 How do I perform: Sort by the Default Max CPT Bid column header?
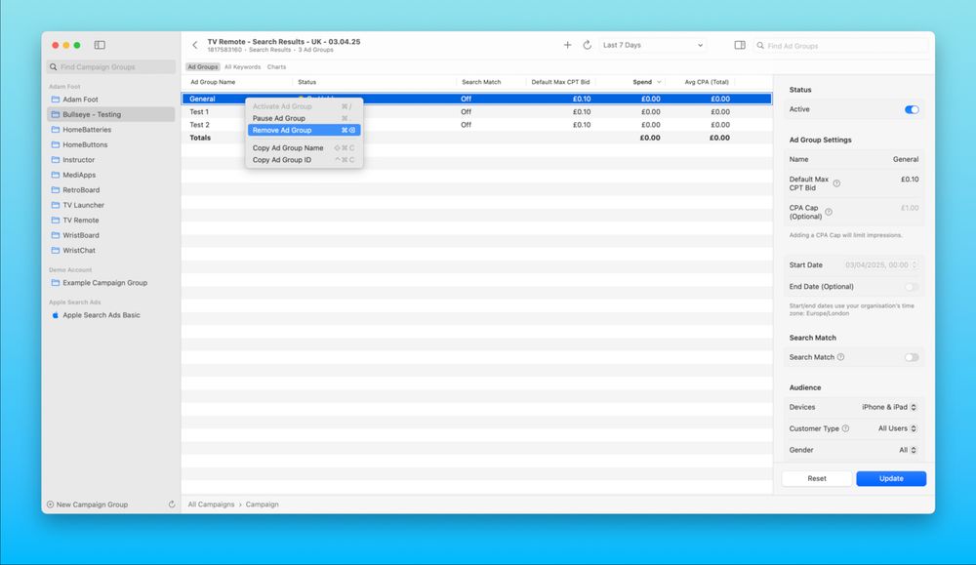point(560,82)
